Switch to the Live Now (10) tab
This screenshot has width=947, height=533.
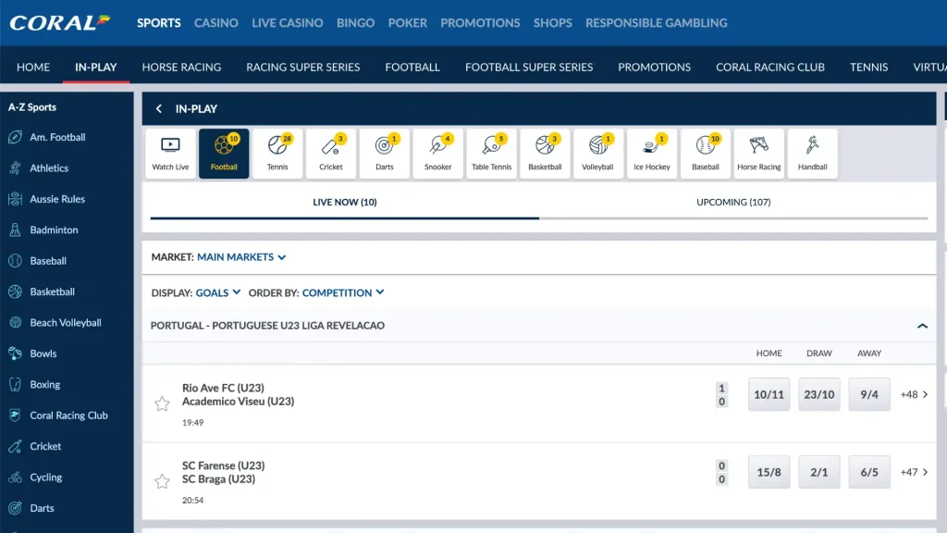point(345,203)
